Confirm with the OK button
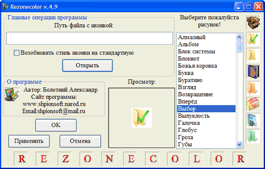Viewport: 265px width, 169px height. click(56, 125)
